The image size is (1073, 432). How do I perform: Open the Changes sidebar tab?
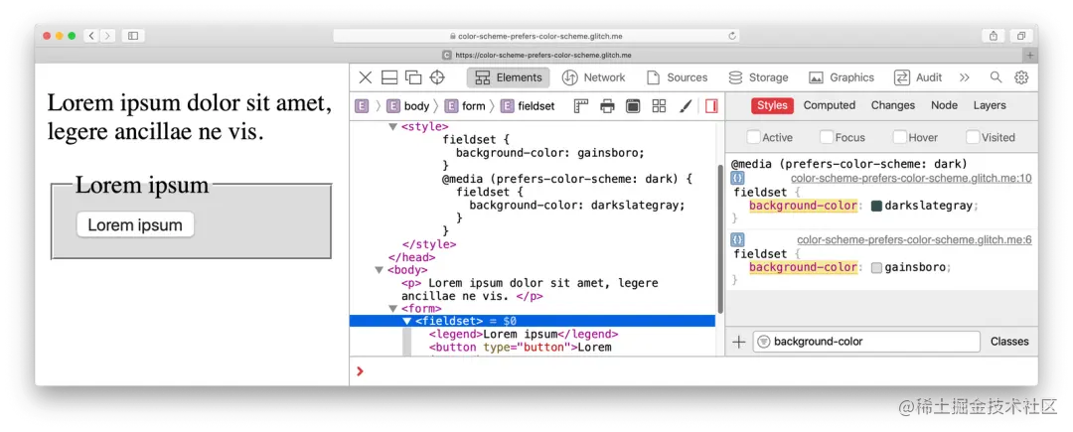(x=893, y=105)
